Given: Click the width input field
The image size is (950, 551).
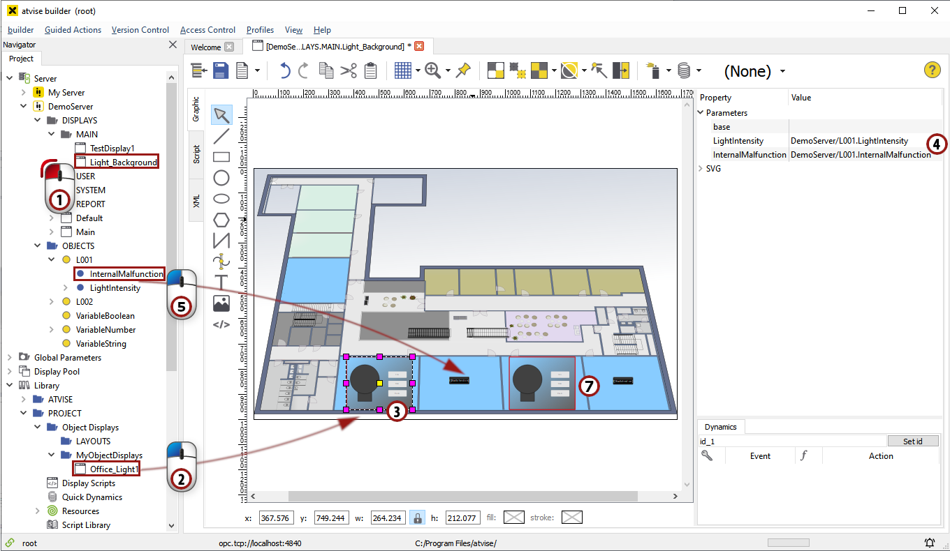Looking at the screenshot, I should (x=388, y=518).
